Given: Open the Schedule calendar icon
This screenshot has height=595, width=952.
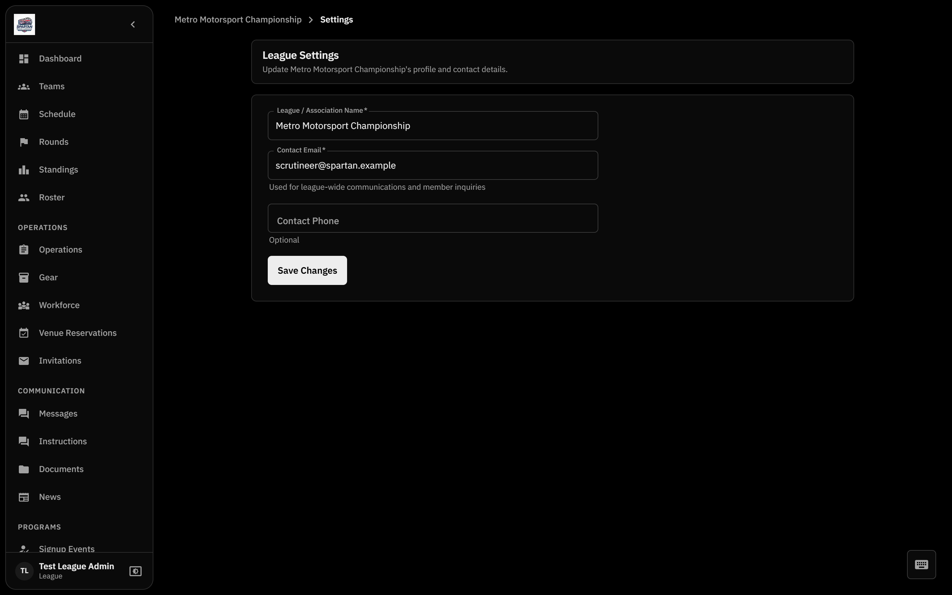Looking at the screenshot, I should pos(23,114).
